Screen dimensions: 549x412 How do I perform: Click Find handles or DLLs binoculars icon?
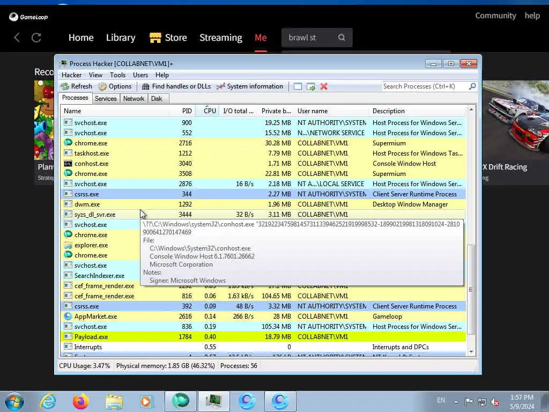tap(146, 86)
